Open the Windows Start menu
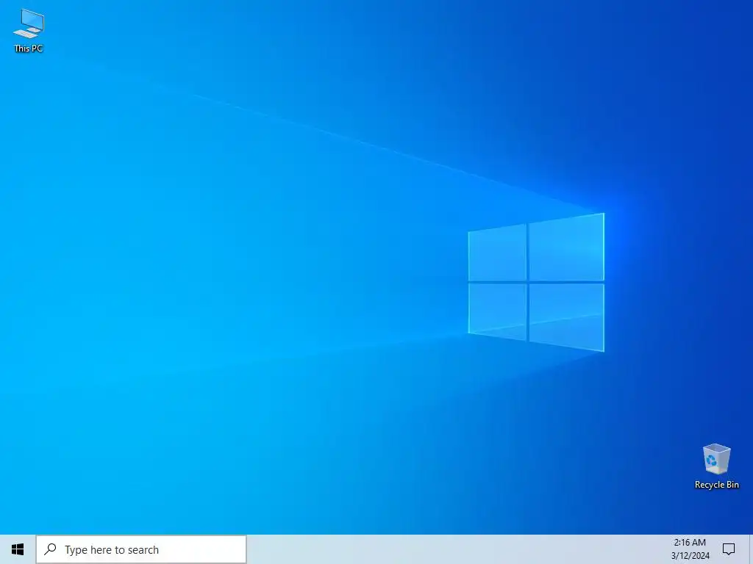Screen dimensions: 753x564 [x=18, y=549]
